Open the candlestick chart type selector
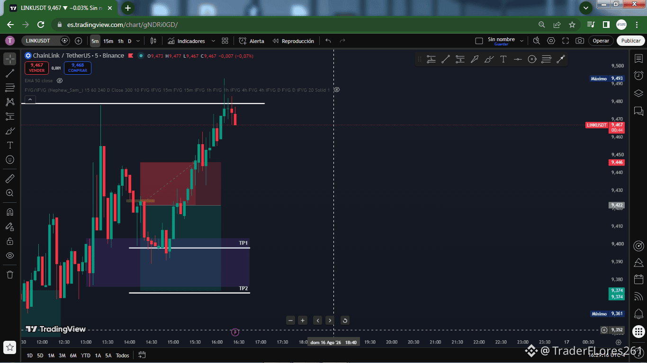Viewport: 647px width, 363px height. tap(153, 41)
